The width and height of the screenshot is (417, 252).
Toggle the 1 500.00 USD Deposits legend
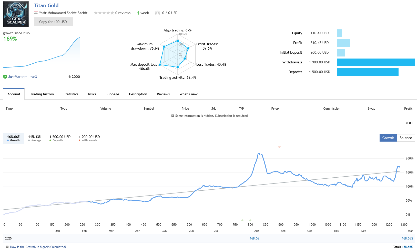click(60, 138)
